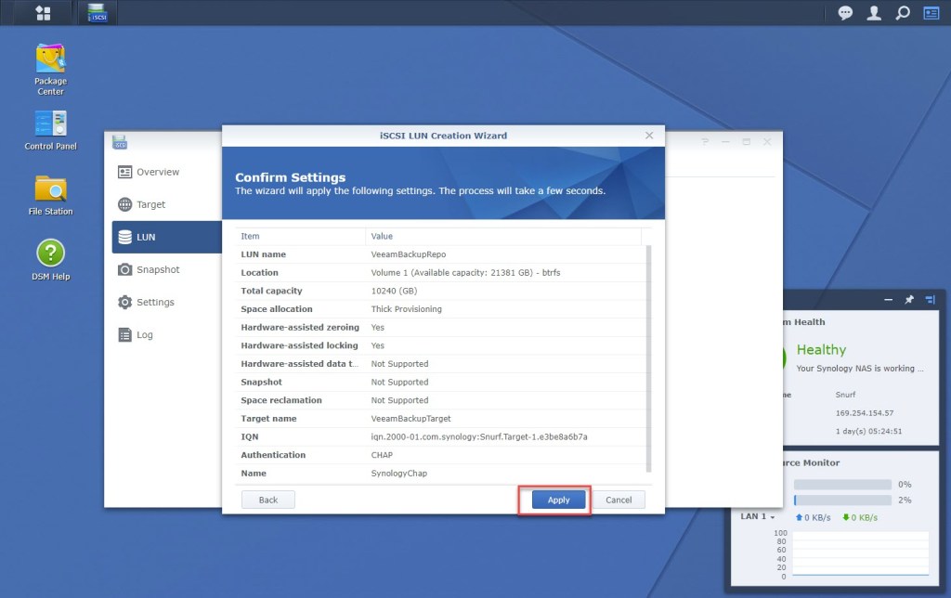This screenshot has width=951, height=598.
Task: Pin the widget panel with the pin icon
Action: pyautogui.click(x=909, y=300)
